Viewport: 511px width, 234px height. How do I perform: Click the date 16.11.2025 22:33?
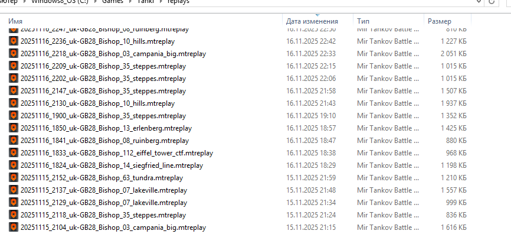coord(311,54)
